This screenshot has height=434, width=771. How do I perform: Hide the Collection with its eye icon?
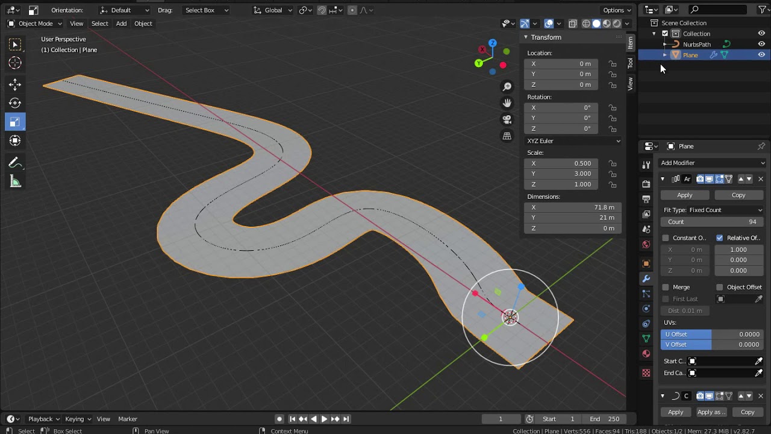click(x=761, y=34)
